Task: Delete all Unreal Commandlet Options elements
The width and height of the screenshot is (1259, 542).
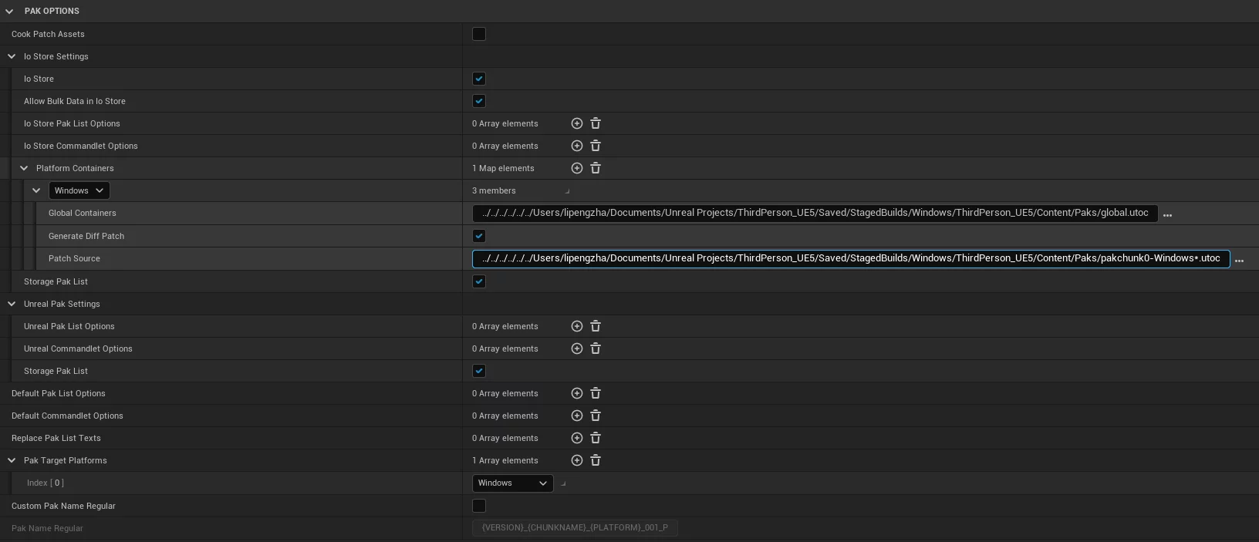Action: [596, 348]
